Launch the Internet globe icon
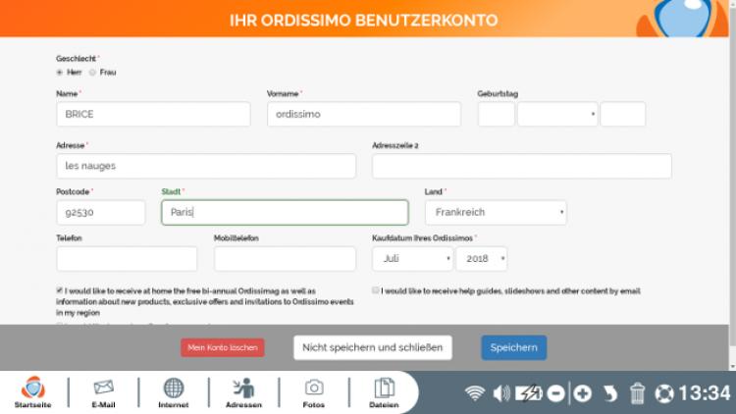 [x=173, y=392]
